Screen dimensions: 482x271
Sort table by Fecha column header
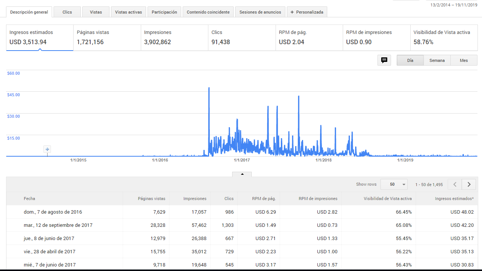[x=29, y=199]
